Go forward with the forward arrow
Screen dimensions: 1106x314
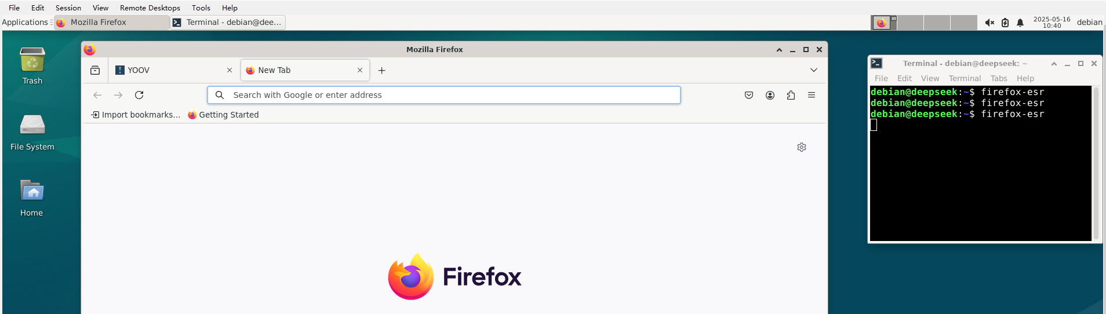pyautogui.click(x=118, y=95)
